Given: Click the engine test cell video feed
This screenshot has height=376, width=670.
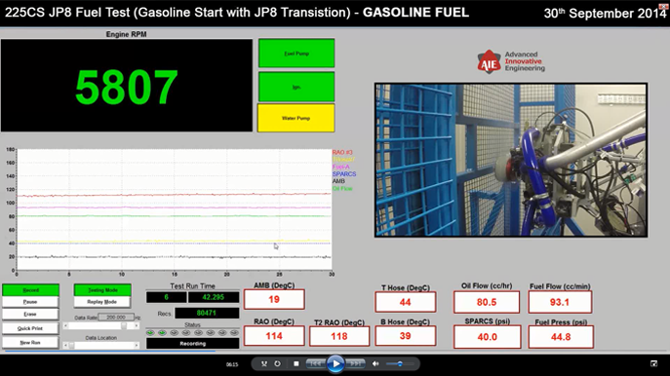Looking at the screenshot, I should 511,160.
